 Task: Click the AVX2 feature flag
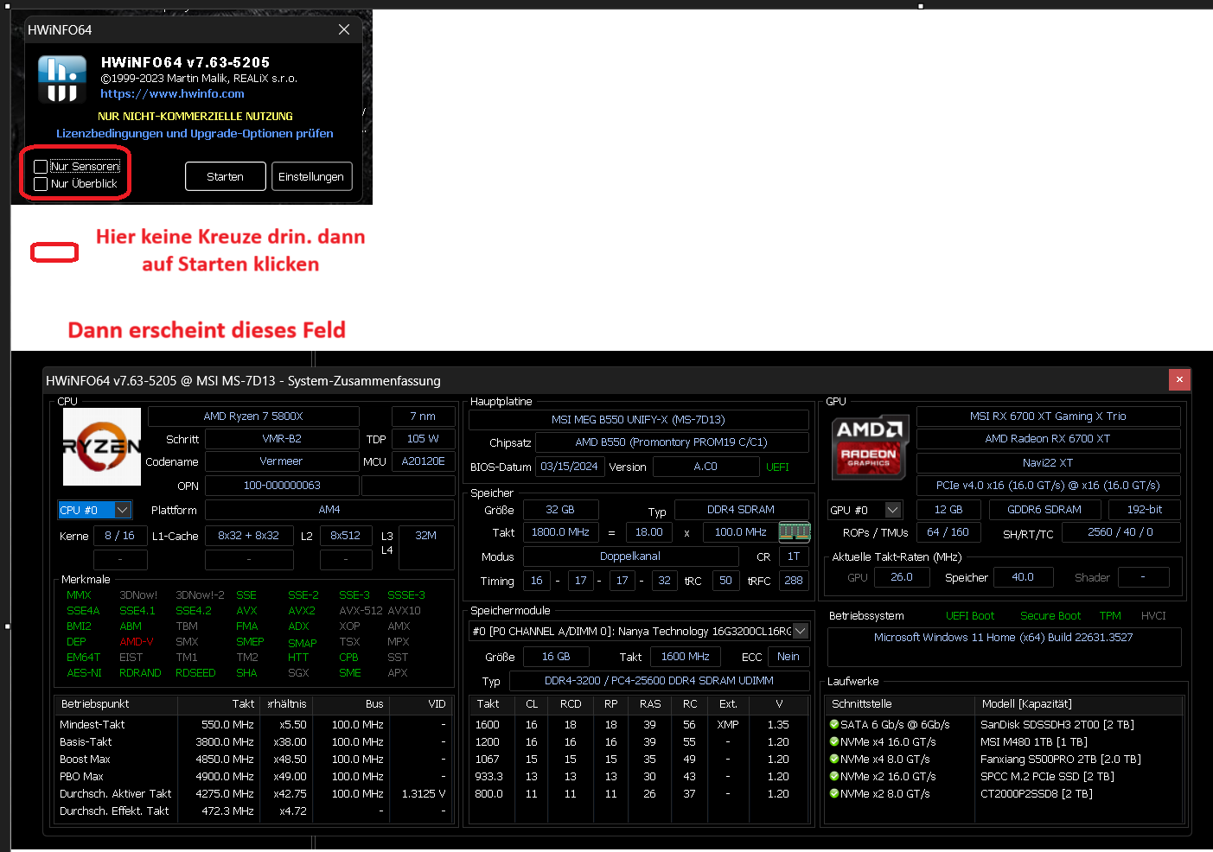(x=302, y=611)
